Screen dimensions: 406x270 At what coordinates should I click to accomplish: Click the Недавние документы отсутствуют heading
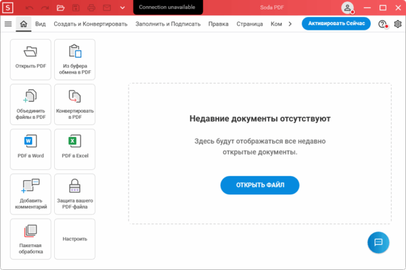coord(260,119)
